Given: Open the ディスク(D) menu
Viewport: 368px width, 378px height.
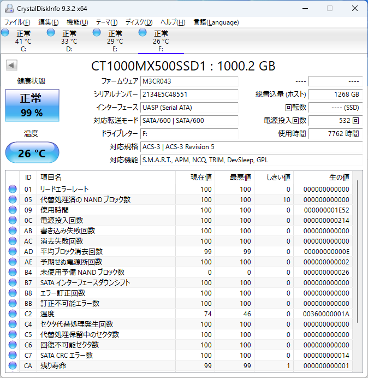Looking at the screenshot, I should tap(139, 22).
